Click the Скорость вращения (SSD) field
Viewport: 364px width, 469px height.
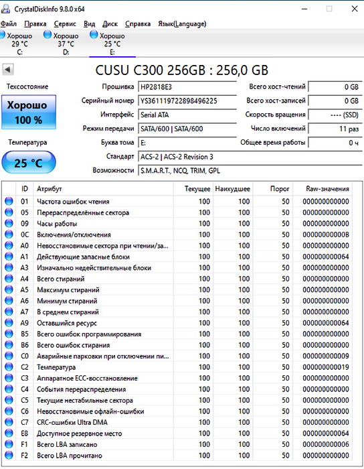click(x=335, y=115)
